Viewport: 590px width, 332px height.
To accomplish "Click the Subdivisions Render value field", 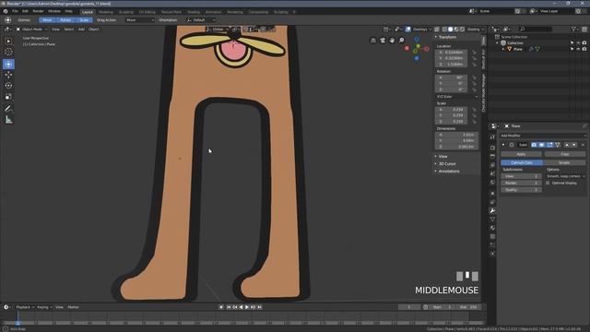I will pyautogui.click(x=521, y=183).
